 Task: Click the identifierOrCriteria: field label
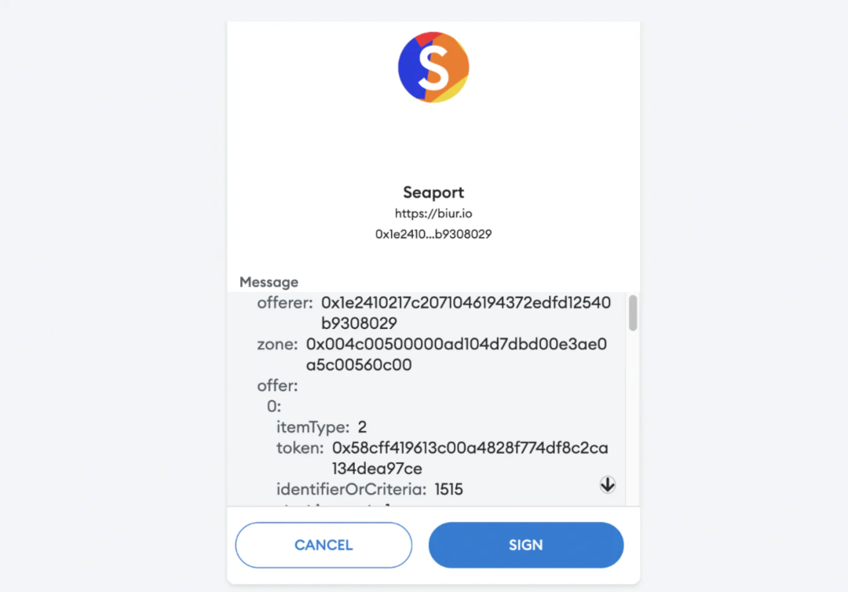coord(352,489)
